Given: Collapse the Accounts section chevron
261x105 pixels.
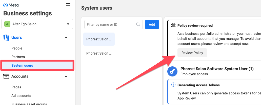Looking at the screenshot, I should [66, 76].
